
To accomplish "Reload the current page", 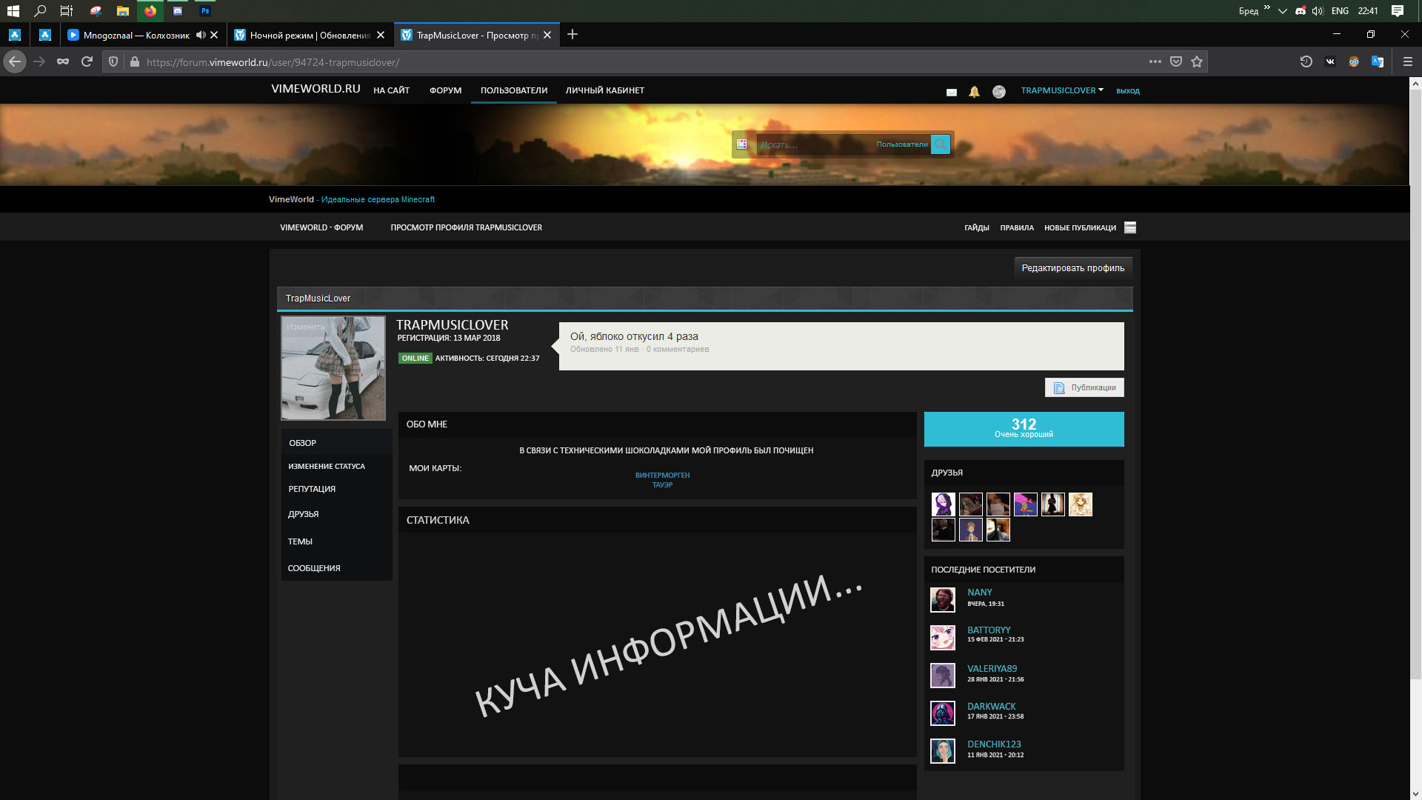I will [x=87, y=61].
